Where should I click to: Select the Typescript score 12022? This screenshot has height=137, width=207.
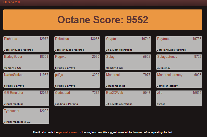[44, 111]
